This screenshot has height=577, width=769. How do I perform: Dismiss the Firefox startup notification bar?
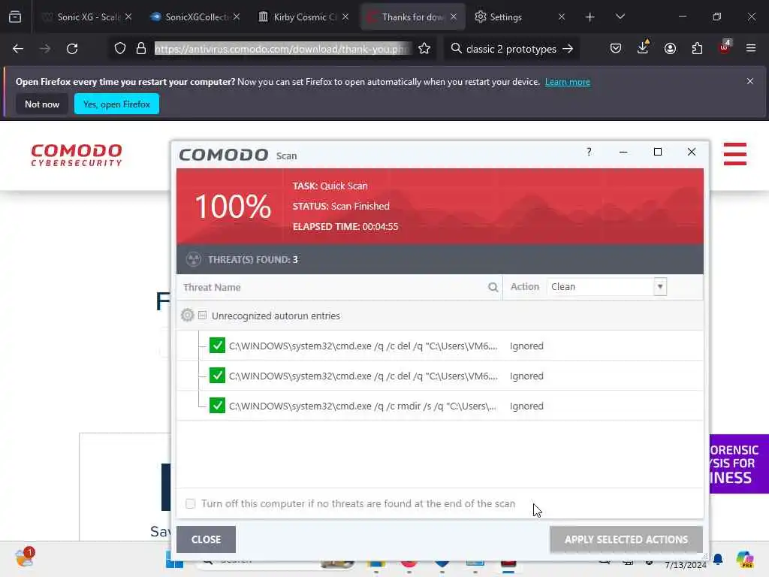coord(750,81)
